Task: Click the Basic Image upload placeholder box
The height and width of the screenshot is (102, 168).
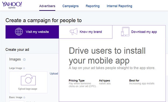Action: tap(17, 101)
